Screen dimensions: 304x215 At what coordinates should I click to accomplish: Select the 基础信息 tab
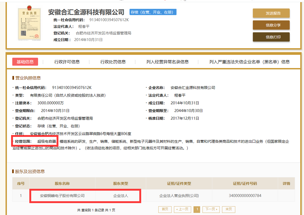25,62
